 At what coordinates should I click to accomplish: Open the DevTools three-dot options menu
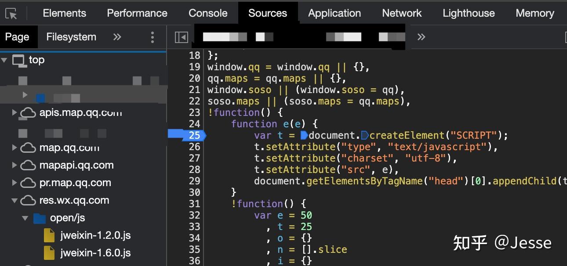click(x=153, y=37)
